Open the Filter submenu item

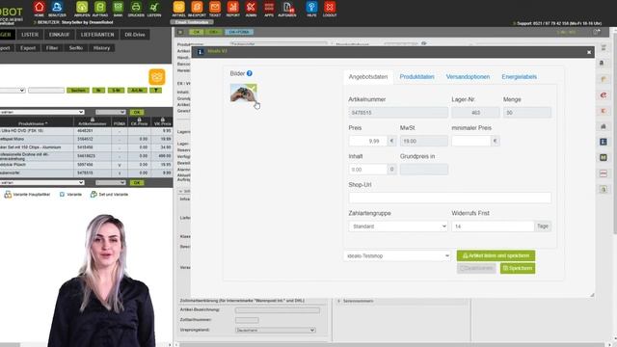pyautogui.click(x=52, y=48)
